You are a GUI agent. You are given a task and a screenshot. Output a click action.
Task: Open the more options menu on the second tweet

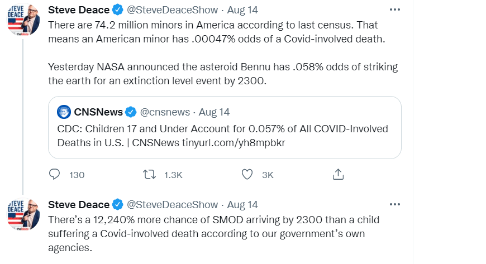[x=394, y=204]
